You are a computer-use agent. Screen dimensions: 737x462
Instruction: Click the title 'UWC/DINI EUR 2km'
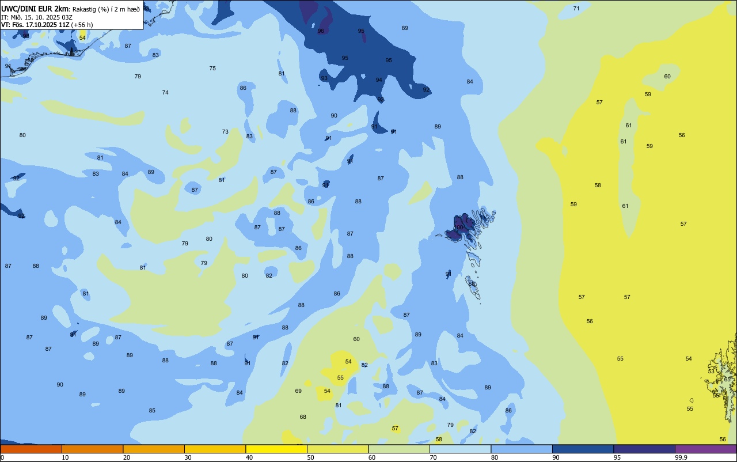pyautogui.click(x=35, y=9)
